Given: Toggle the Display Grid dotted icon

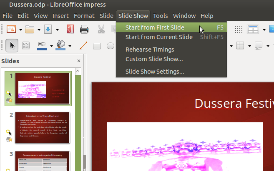Looking at the screenshot, I should click(x=239, y=29).
